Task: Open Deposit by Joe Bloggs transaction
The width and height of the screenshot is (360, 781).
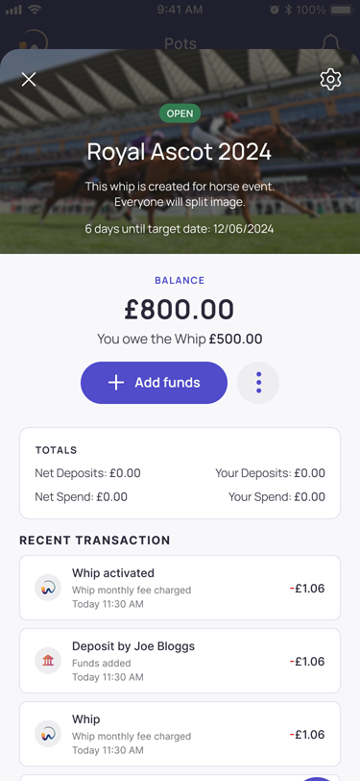Action: coord(180,661)
